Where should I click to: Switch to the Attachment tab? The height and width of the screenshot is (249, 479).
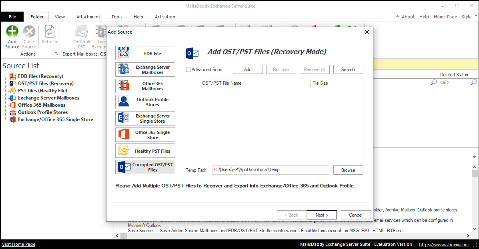88,17
